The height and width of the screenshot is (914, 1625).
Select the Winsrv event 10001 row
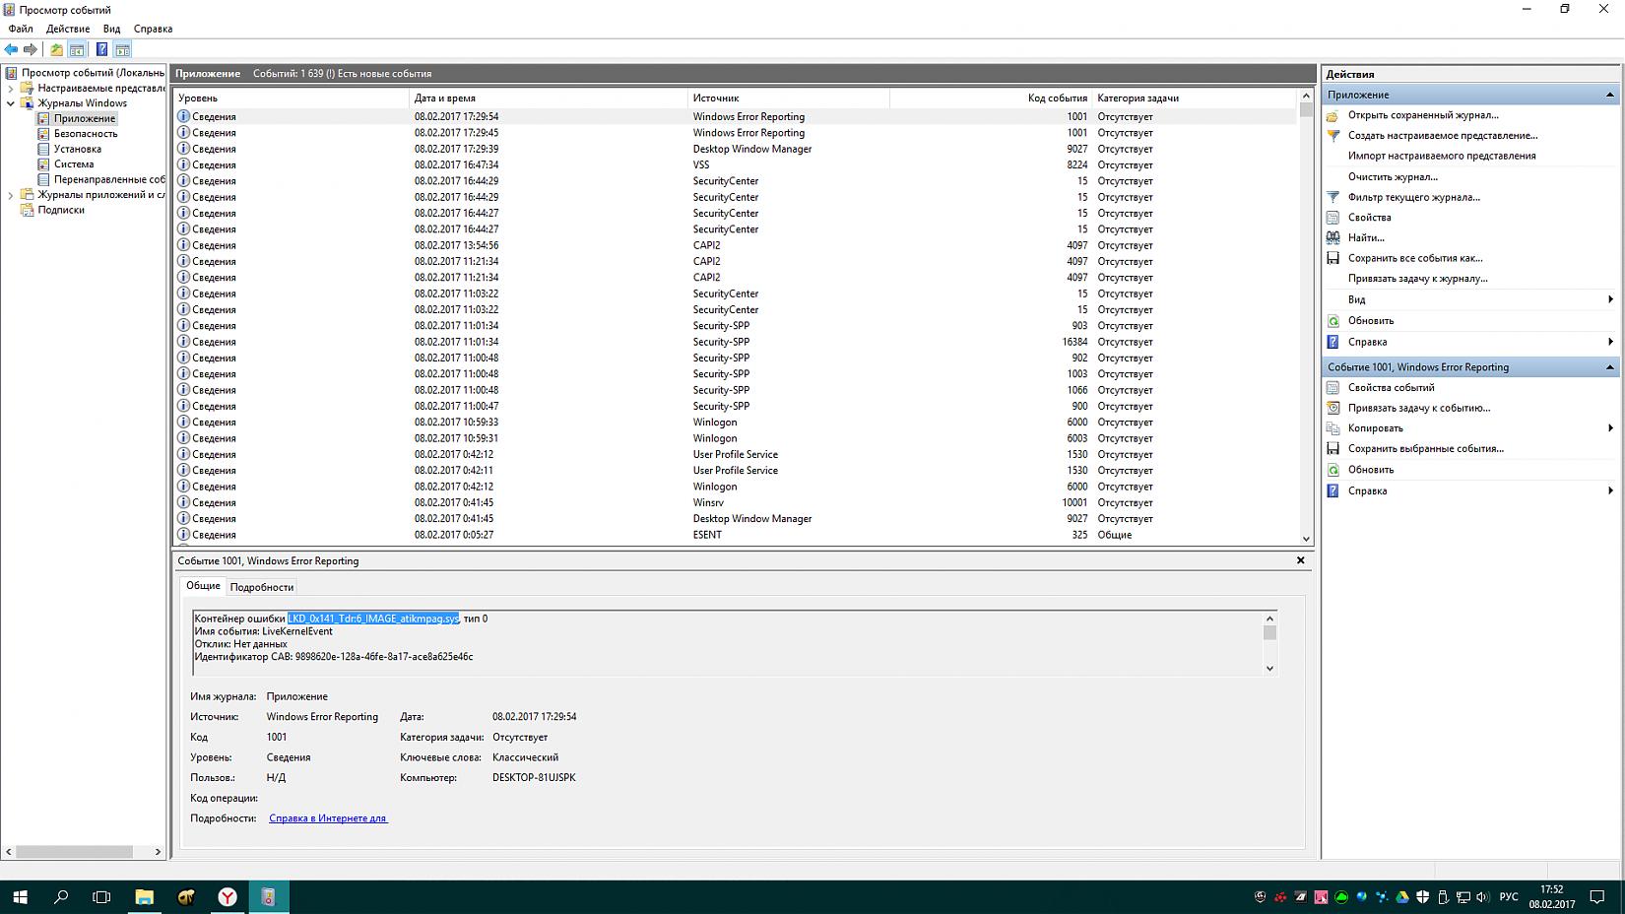tap(736, 503)
